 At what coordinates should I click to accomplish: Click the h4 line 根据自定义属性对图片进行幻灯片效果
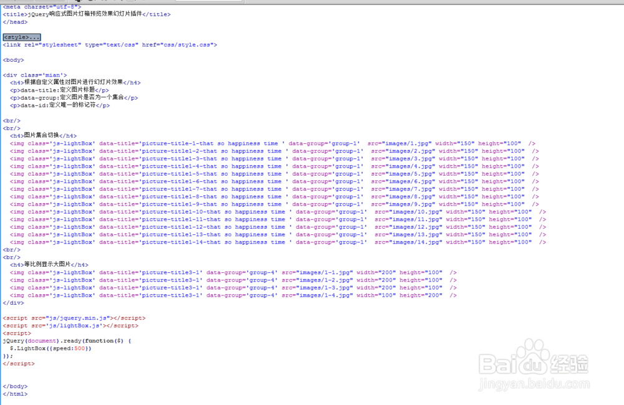click(76, 82)
